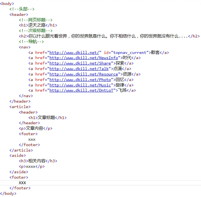
Task: Click the 文章内容 paragraph text
Action: (34, 128)
